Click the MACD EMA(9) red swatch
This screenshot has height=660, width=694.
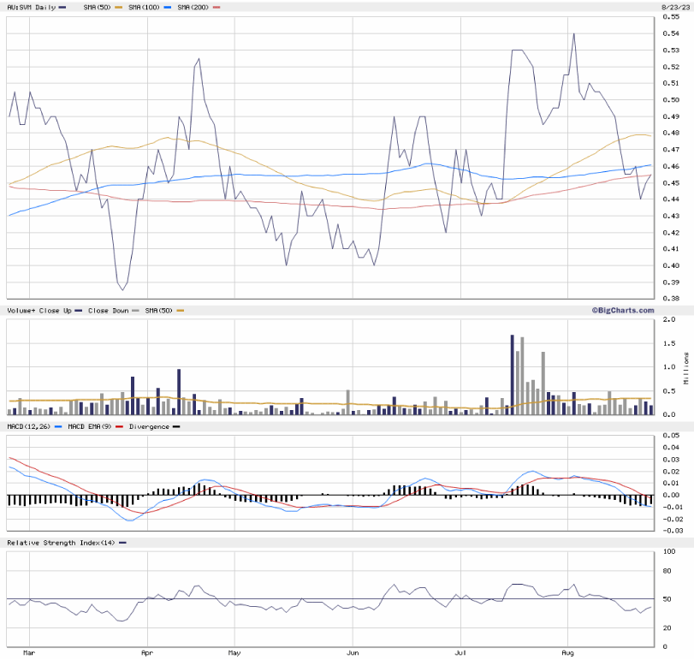[118, 425]
